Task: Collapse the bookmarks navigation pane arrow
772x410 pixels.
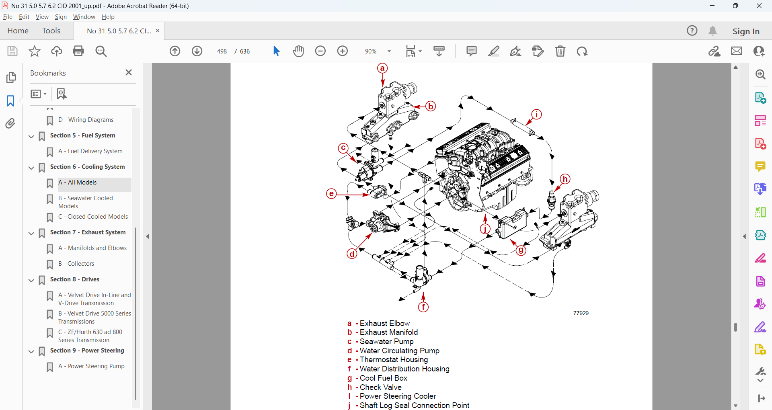Action: (148, 236)
